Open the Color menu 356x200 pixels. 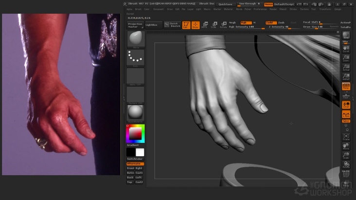coord(147,9)
